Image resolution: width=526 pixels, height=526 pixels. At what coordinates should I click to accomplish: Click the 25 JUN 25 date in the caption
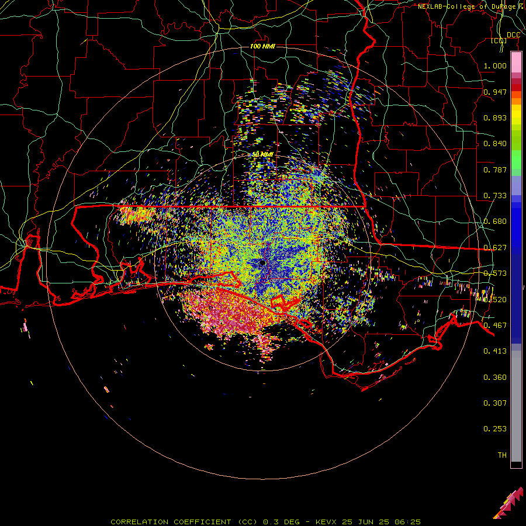click(365, 522)
